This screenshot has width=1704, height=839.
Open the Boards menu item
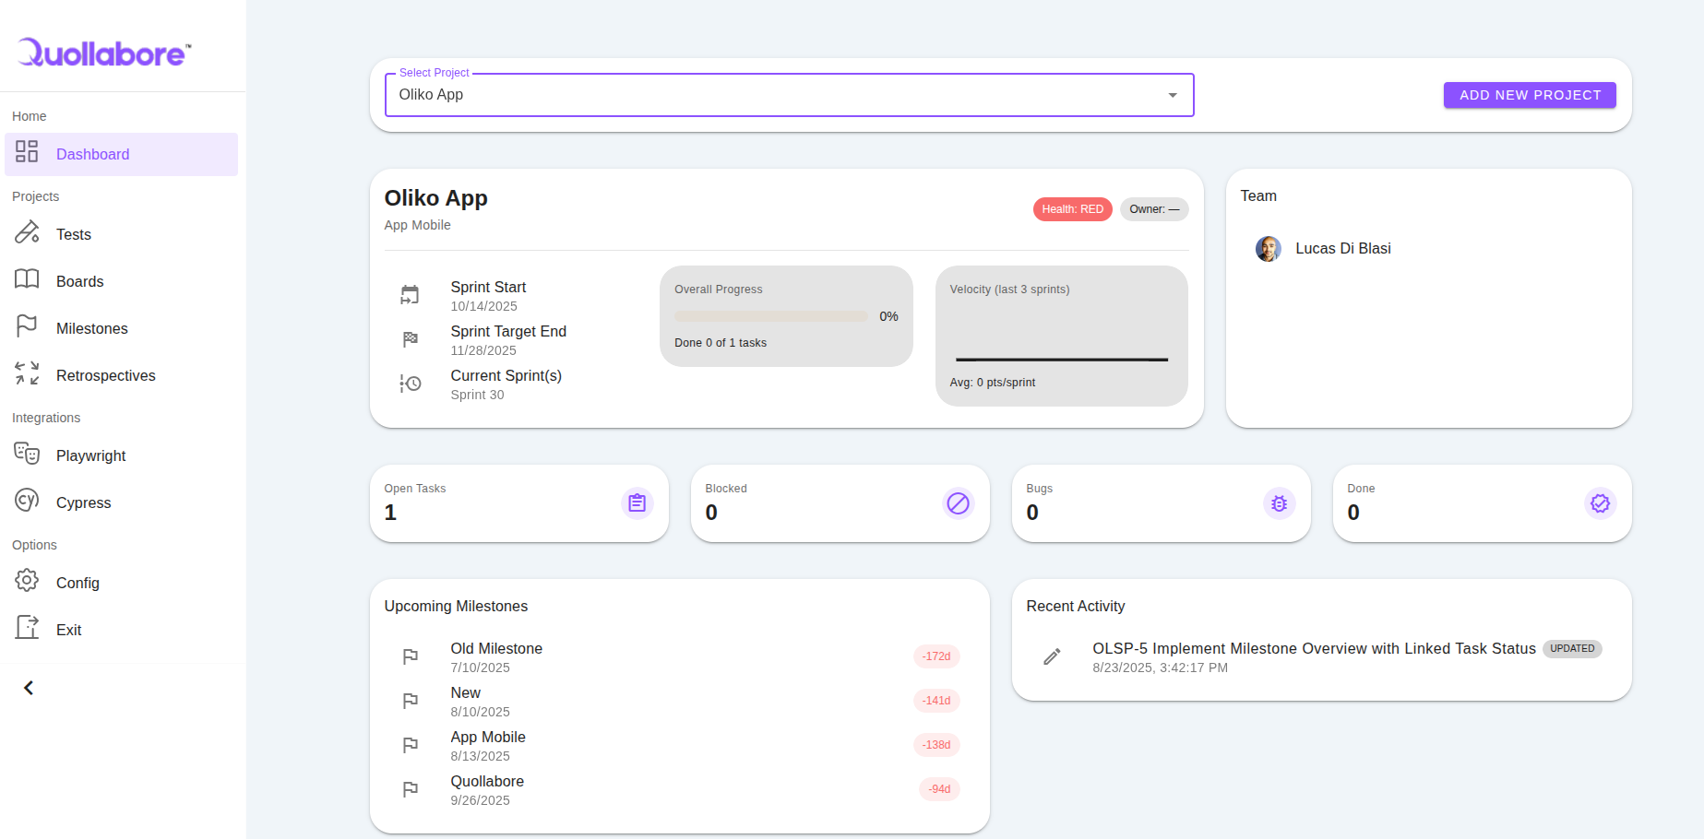[x=79, y=281]
